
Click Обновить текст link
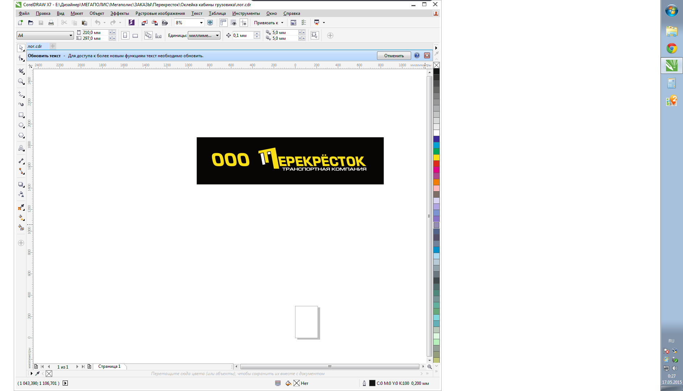point(44,56)
